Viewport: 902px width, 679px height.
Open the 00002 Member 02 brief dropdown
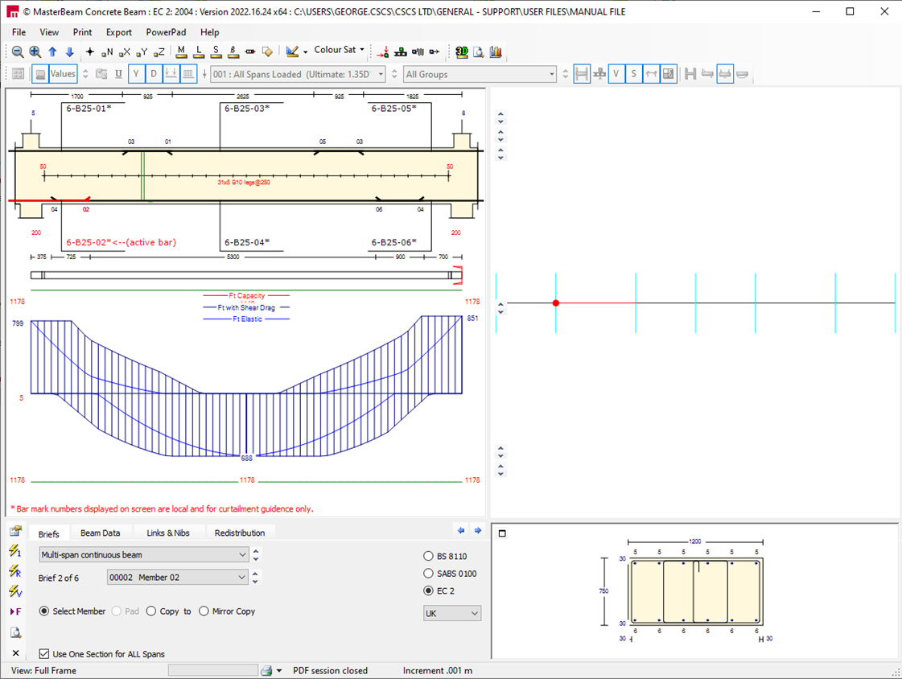(x=178, y=578)
